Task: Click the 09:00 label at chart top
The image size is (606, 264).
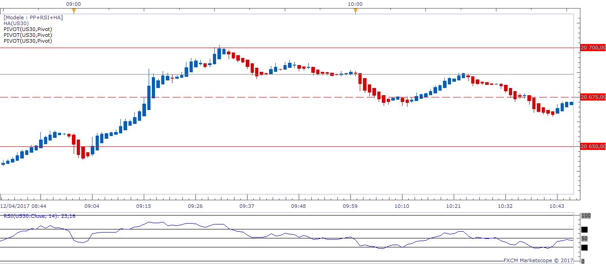Action: coord(74,4)
